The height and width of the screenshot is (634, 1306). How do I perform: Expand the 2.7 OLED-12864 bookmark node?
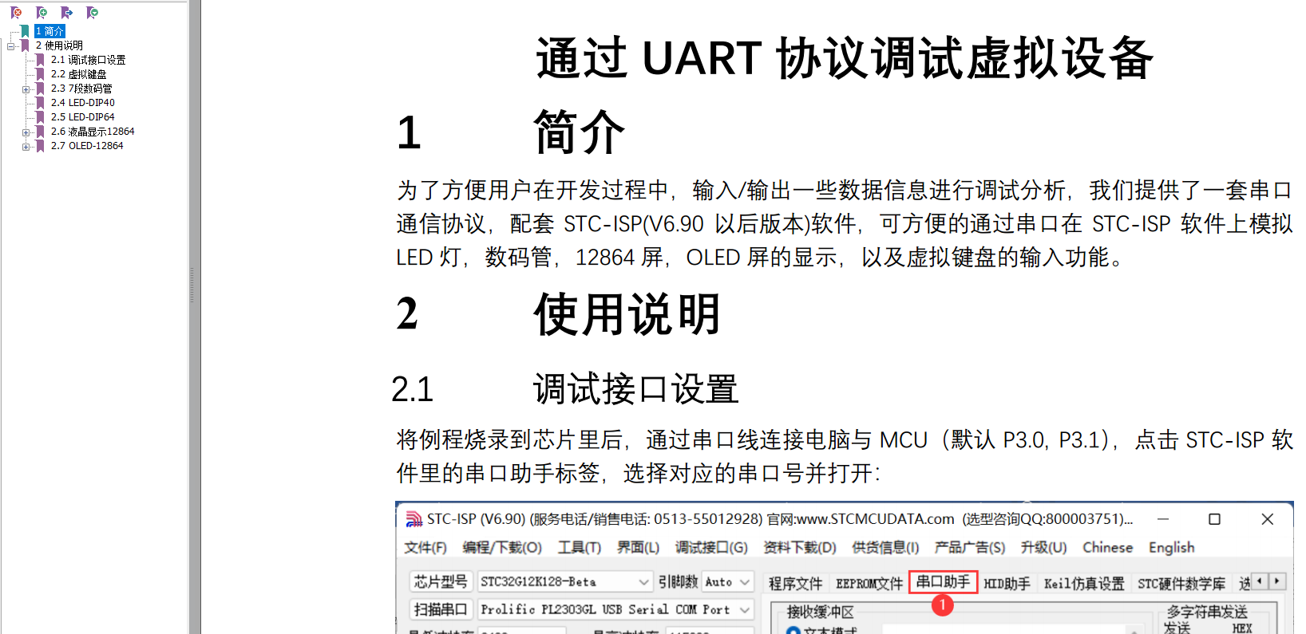tap(26, 147)
